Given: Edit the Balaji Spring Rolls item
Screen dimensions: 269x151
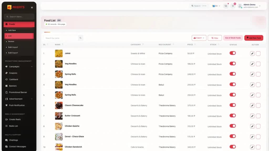Looking at the screenshot, I should click(252, 95).
